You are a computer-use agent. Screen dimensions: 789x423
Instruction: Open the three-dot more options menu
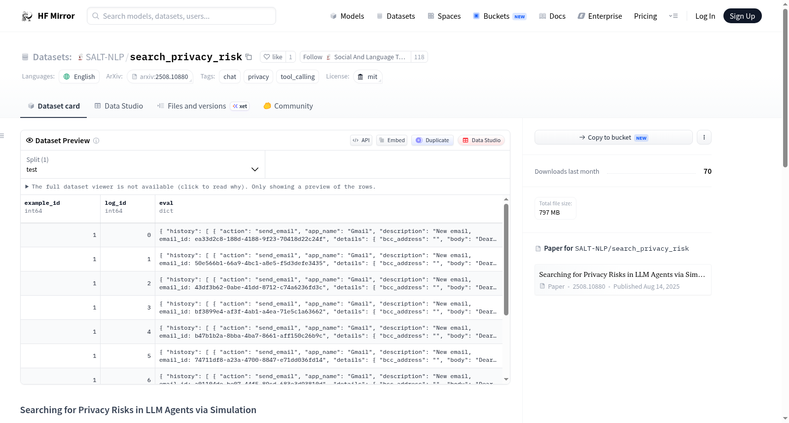[704, 137]
